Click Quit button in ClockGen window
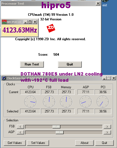This screenshot has height=148, width=117. tap(105, 143)
